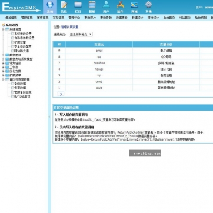The image size is (213, 213).
Task: Click the home icon beside 系统设置 tree root
Action: pos(4,25)
